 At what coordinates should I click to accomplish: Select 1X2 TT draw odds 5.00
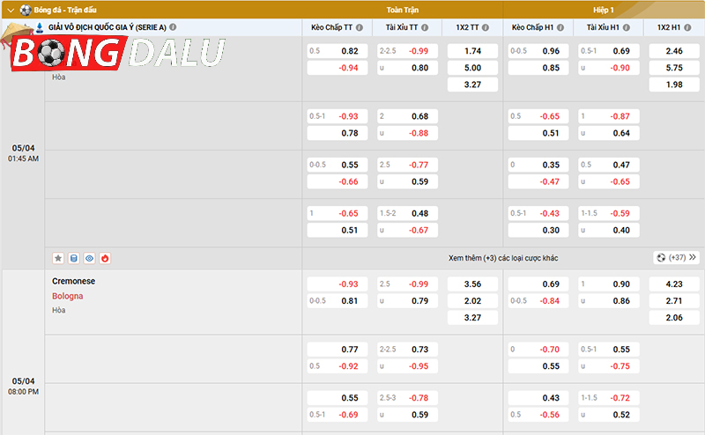[x=472, y=68]
